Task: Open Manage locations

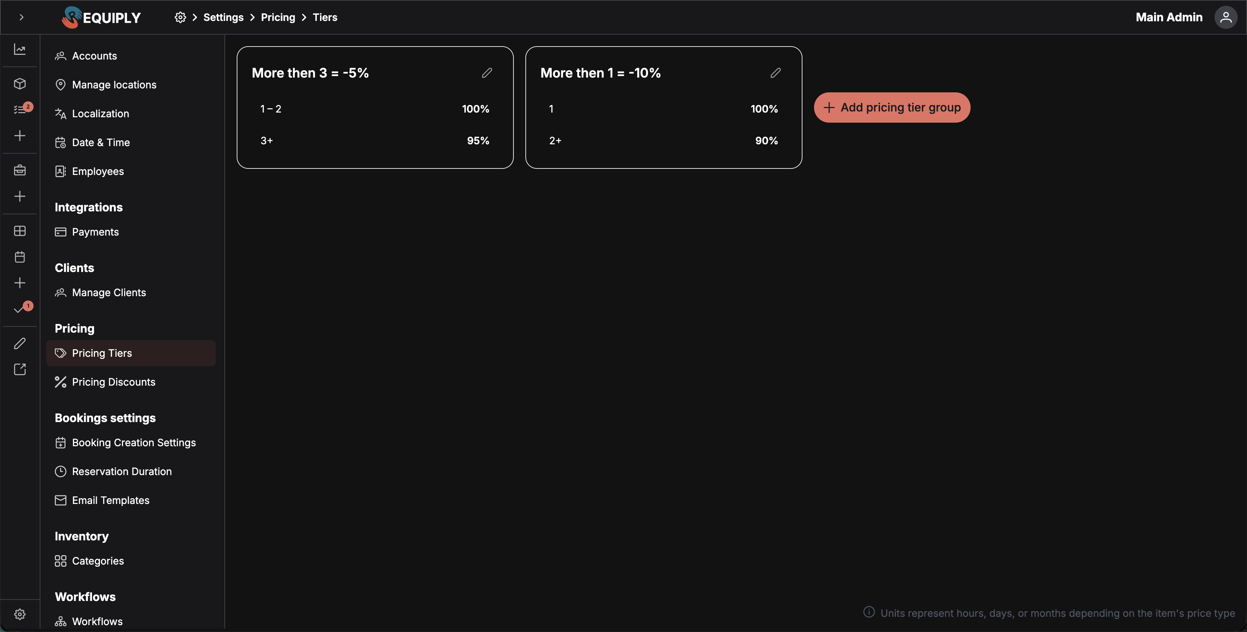Action: (131, 85)
